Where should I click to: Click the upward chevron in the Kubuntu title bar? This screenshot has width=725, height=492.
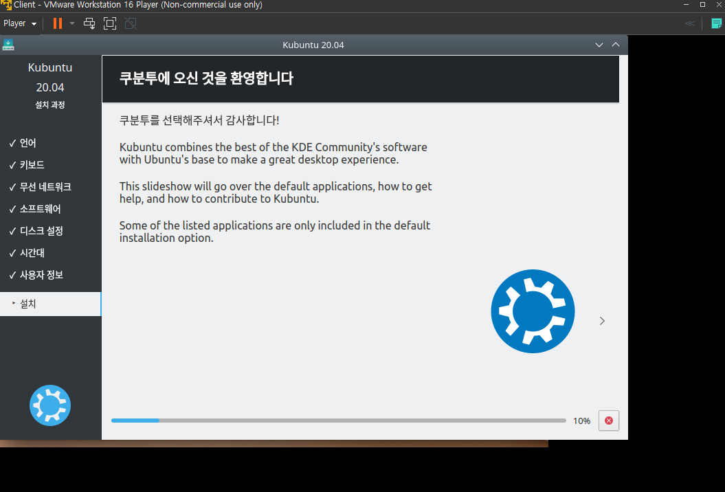click(x=616, y=45)
